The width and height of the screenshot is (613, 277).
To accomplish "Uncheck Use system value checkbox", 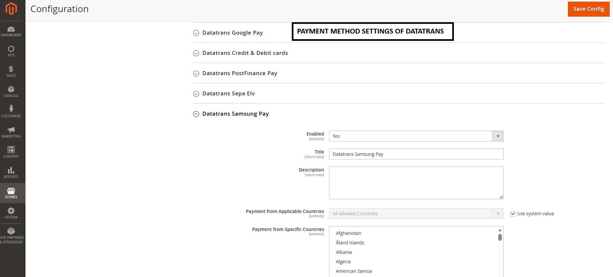I will 513,214.
